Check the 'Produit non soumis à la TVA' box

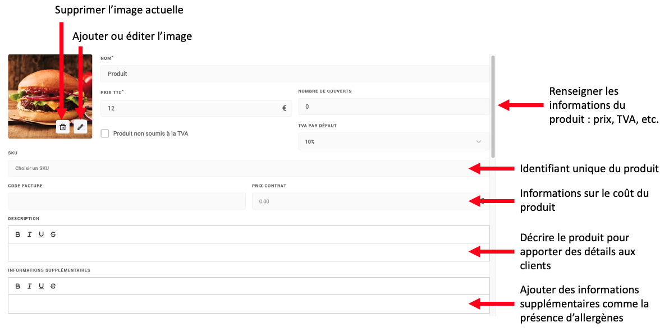coord(105,134)
